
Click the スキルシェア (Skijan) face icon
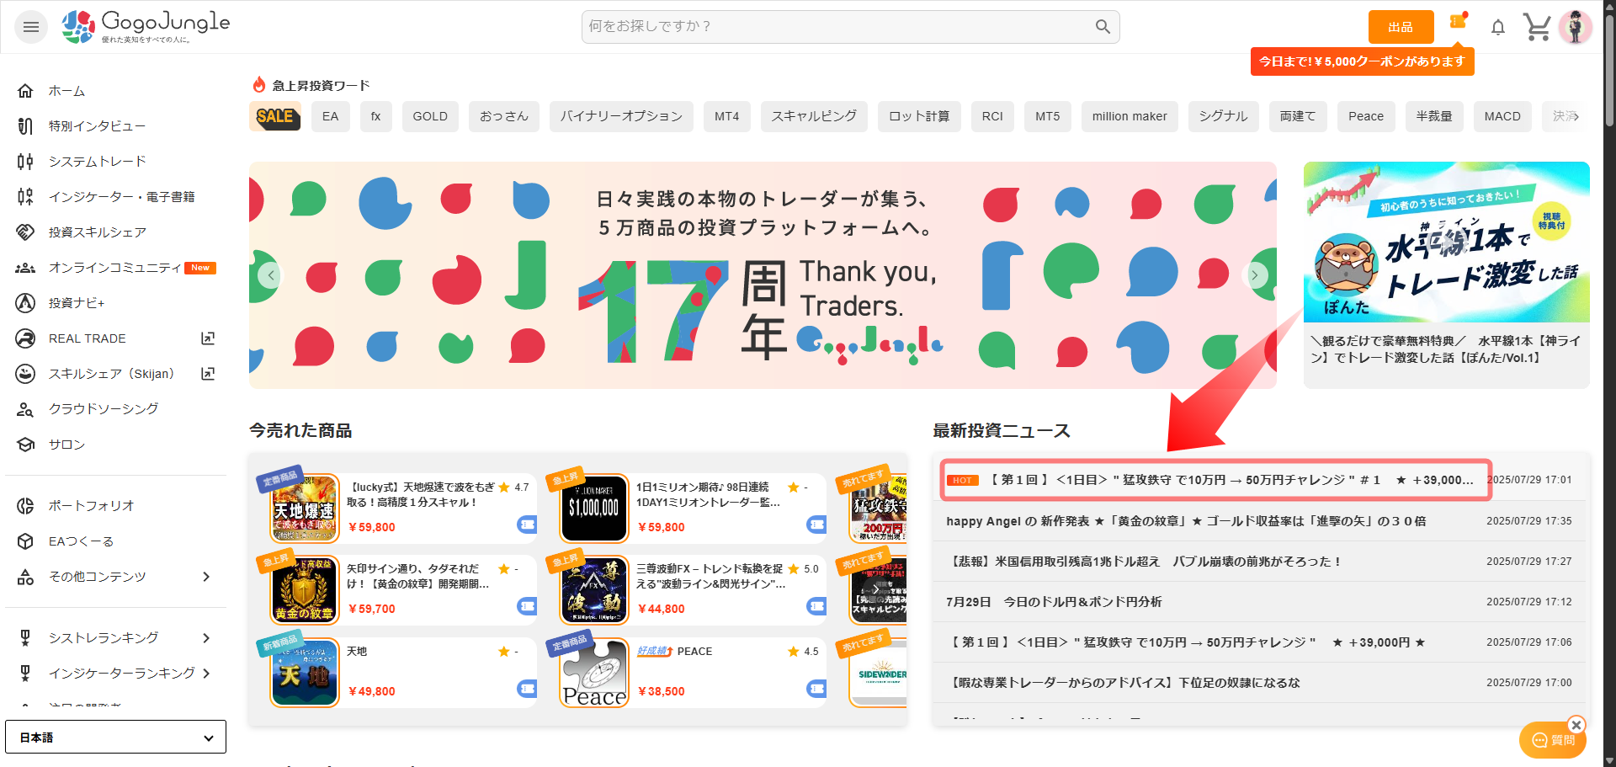click(x=26, y=374)
